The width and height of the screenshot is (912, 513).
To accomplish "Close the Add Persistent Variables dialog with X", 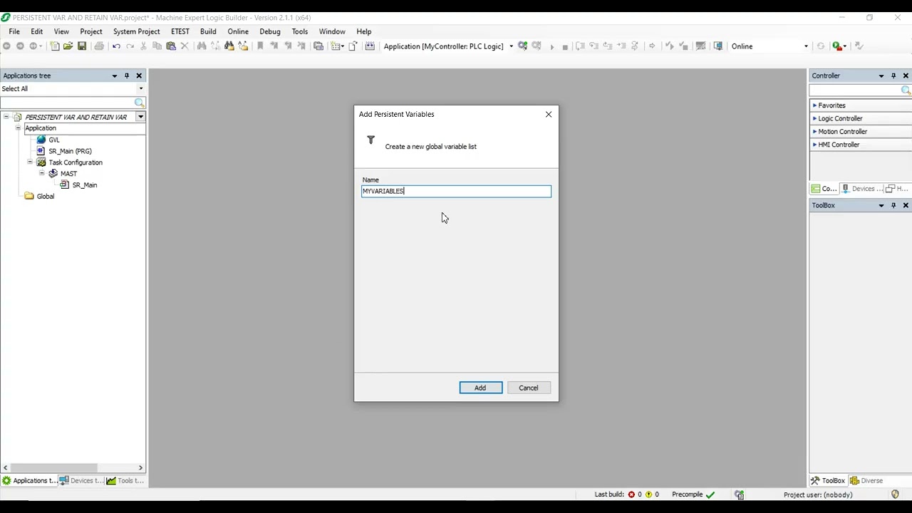I will pyautogui.click(x=549, y=114).
